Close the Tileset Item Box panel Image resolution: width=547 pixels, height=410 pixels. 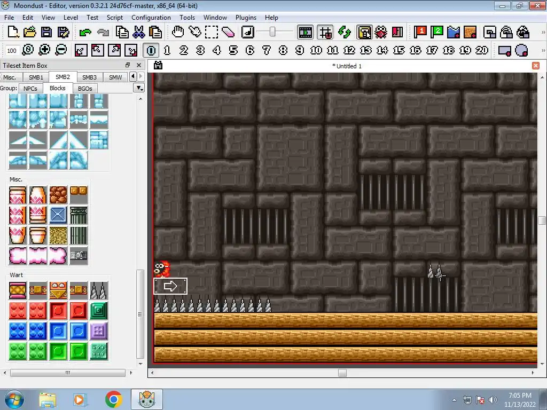139,65
